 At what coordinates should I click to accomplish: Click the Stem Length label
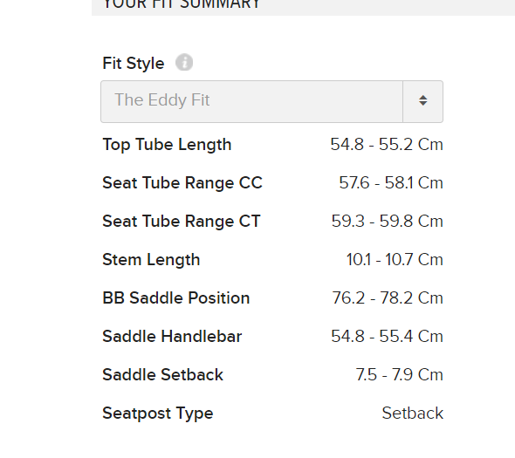pos(151,260)
